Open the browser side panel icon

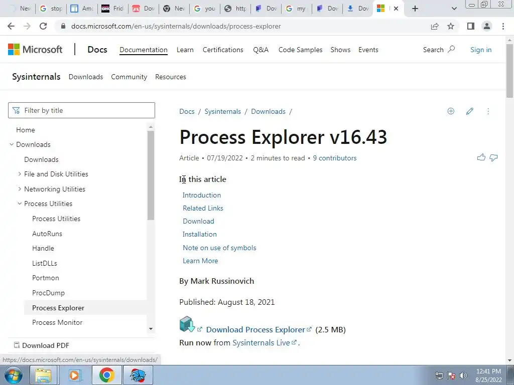[471, 26]
